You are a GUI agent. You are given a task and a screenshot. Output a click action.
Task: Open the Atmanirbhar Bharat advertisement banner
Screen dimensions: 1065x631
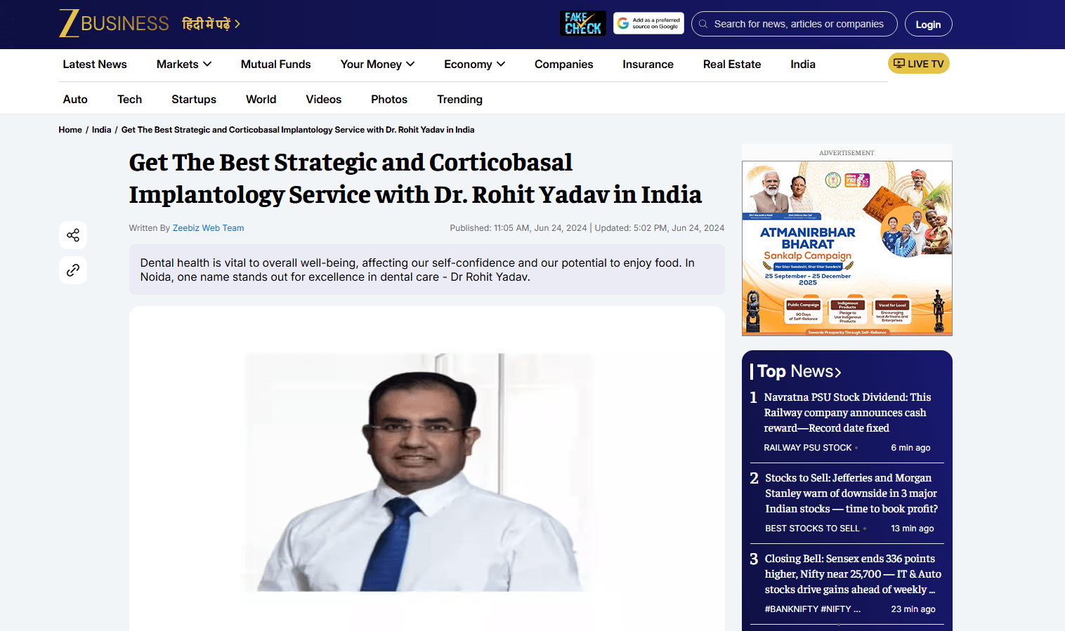pos(847,248)
